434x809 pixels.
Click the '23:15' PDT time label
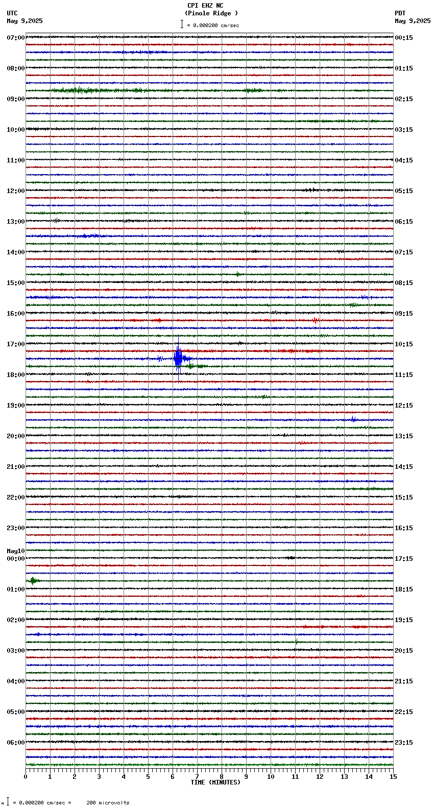404,743
